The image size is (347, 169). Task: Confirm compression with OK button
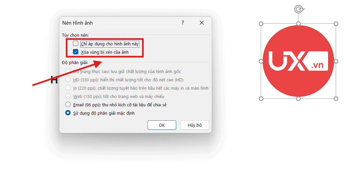162,125
